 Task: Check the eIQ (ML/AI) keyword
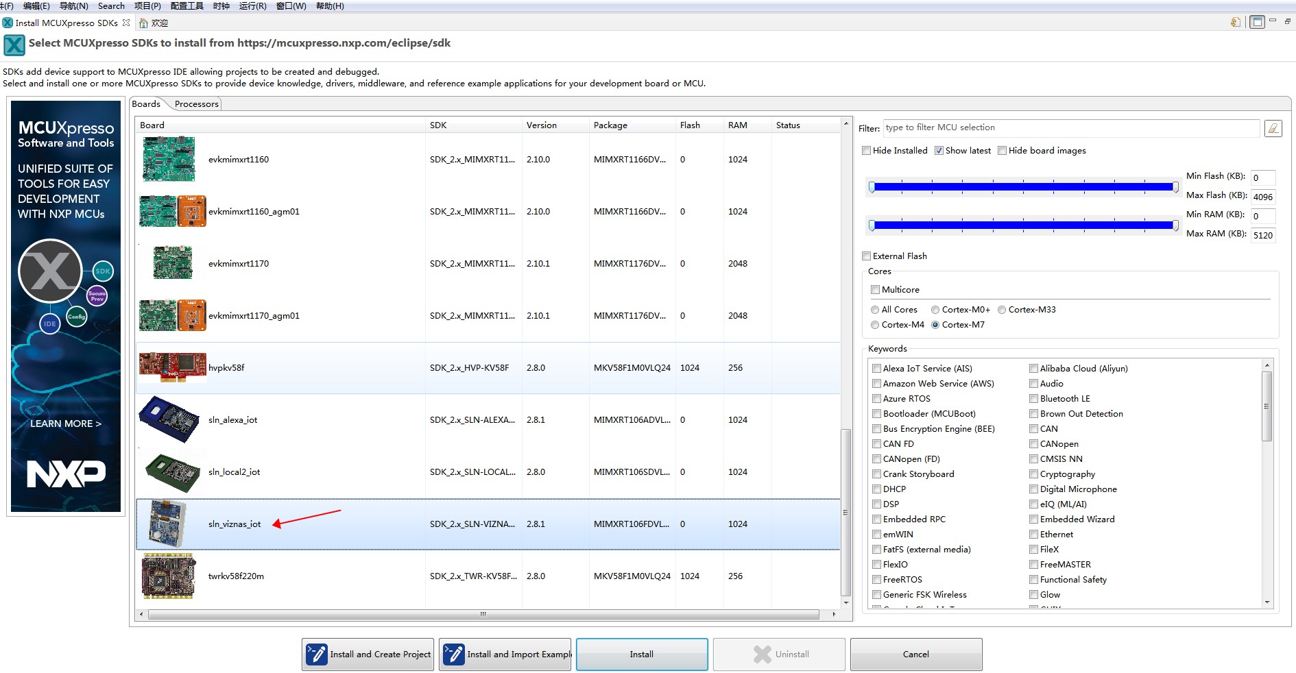[1034, 504]
